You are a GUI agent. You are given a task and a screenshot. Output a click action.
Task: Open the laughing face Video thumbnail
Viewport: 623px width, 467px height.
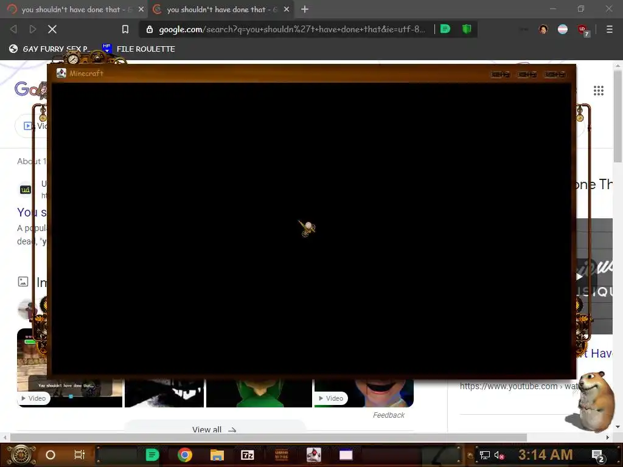[x=364, y=393]
